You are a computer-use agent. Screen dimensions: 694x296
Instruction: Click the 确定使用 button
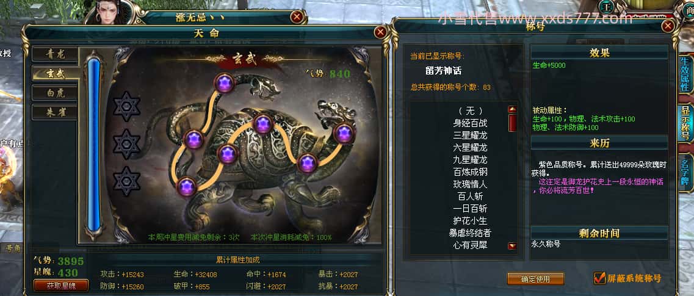point(535,279)
